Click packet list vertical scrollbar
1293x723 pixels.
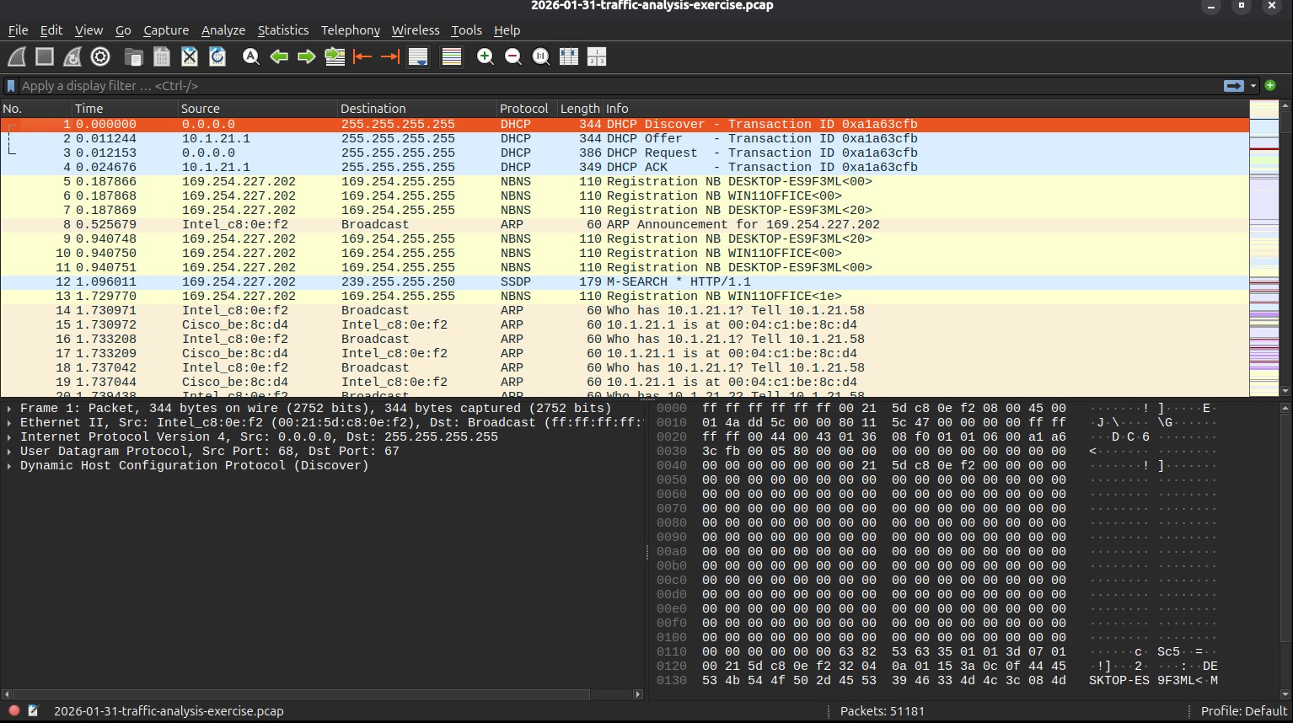coord(1285,249)
